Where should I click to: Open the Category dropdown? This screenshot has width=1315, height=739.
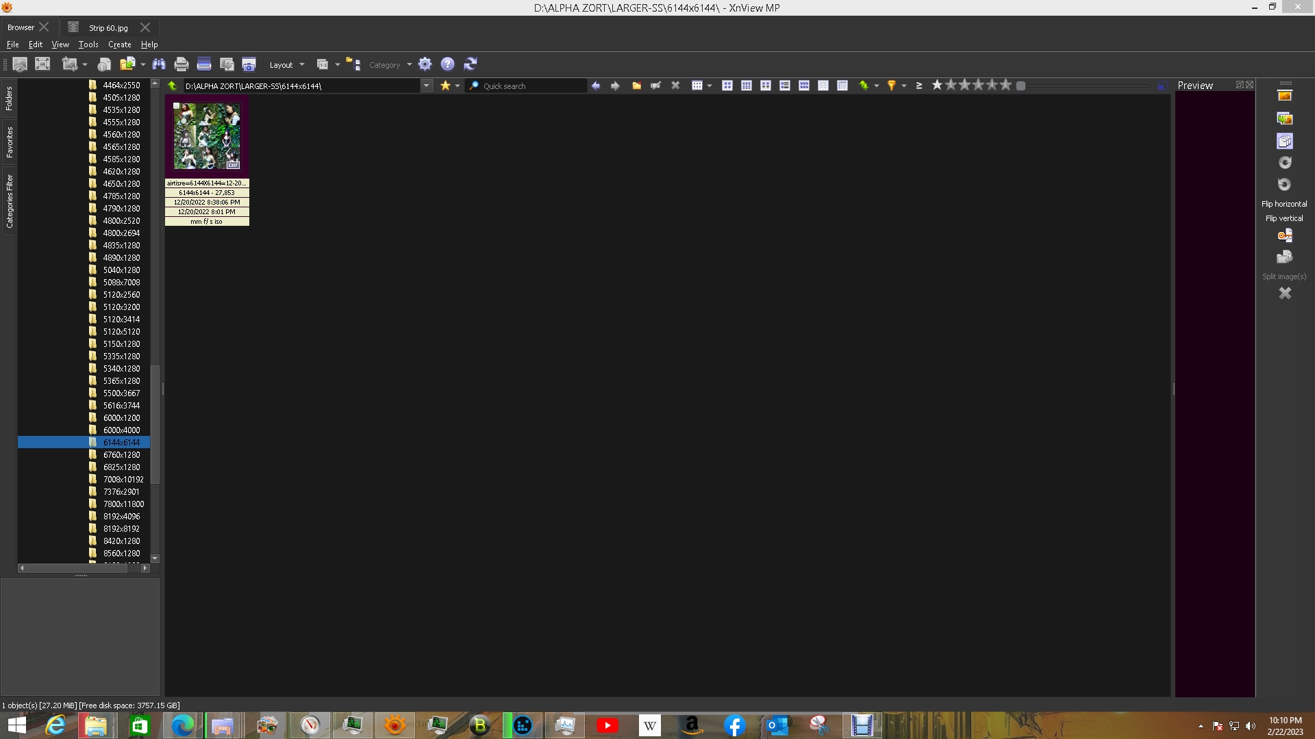(390, 65)
